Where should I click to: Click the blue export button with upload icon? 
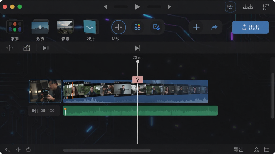point(250,27)
